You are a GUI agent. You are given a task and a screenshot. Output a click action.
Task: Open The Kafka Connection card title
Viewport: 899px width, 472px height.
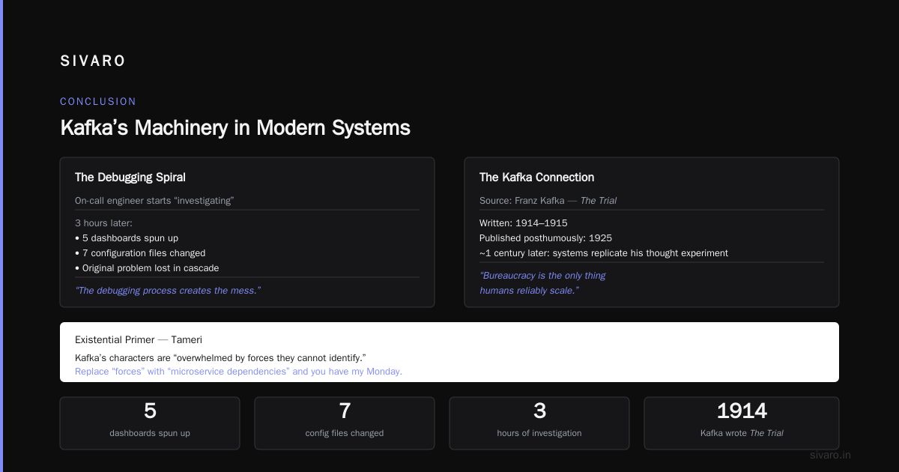click(x=536, y=178)
